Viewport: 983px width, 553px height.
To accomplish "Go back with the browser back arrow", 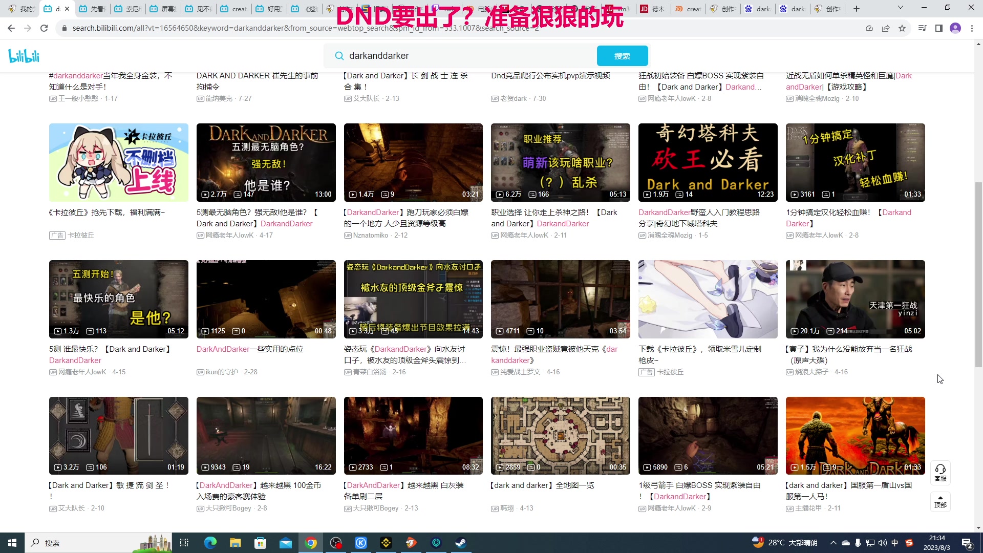I will pyautogui.click(x=11, y=28).
